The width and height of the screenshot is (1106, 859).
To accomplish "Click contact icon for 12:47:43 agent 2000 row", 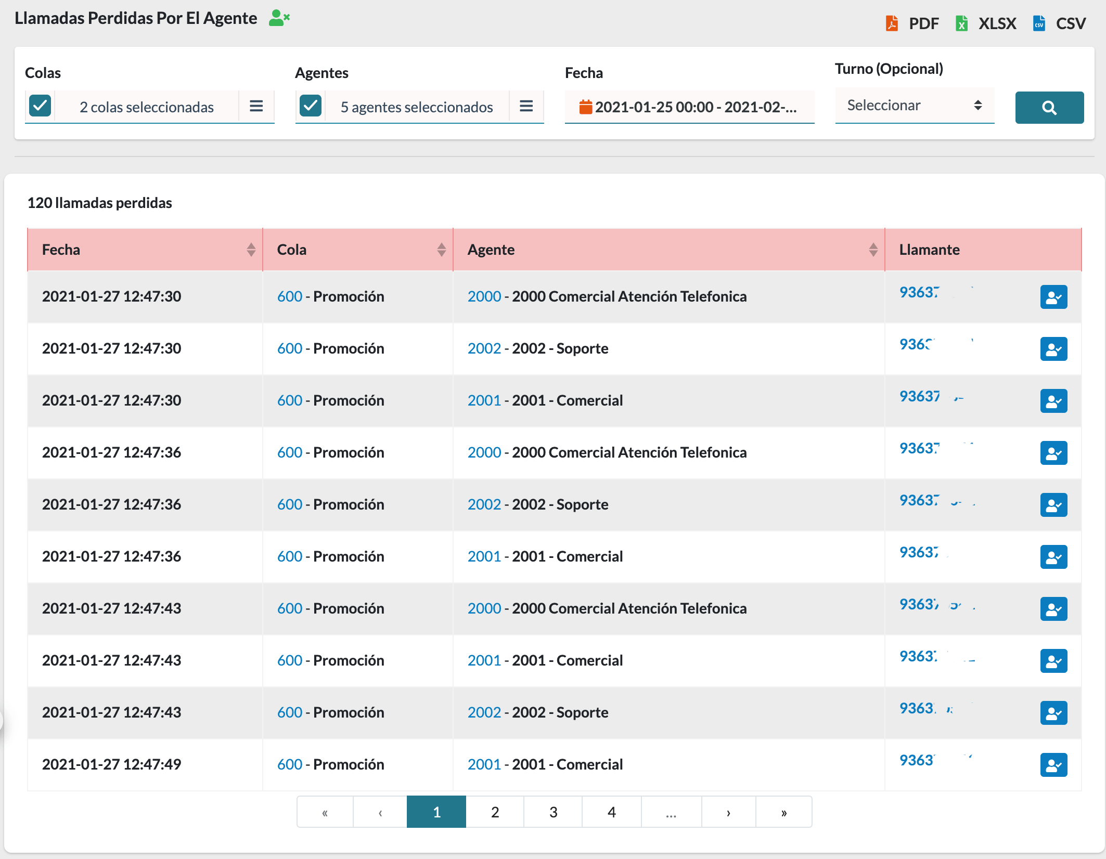I will point(1053,609).
